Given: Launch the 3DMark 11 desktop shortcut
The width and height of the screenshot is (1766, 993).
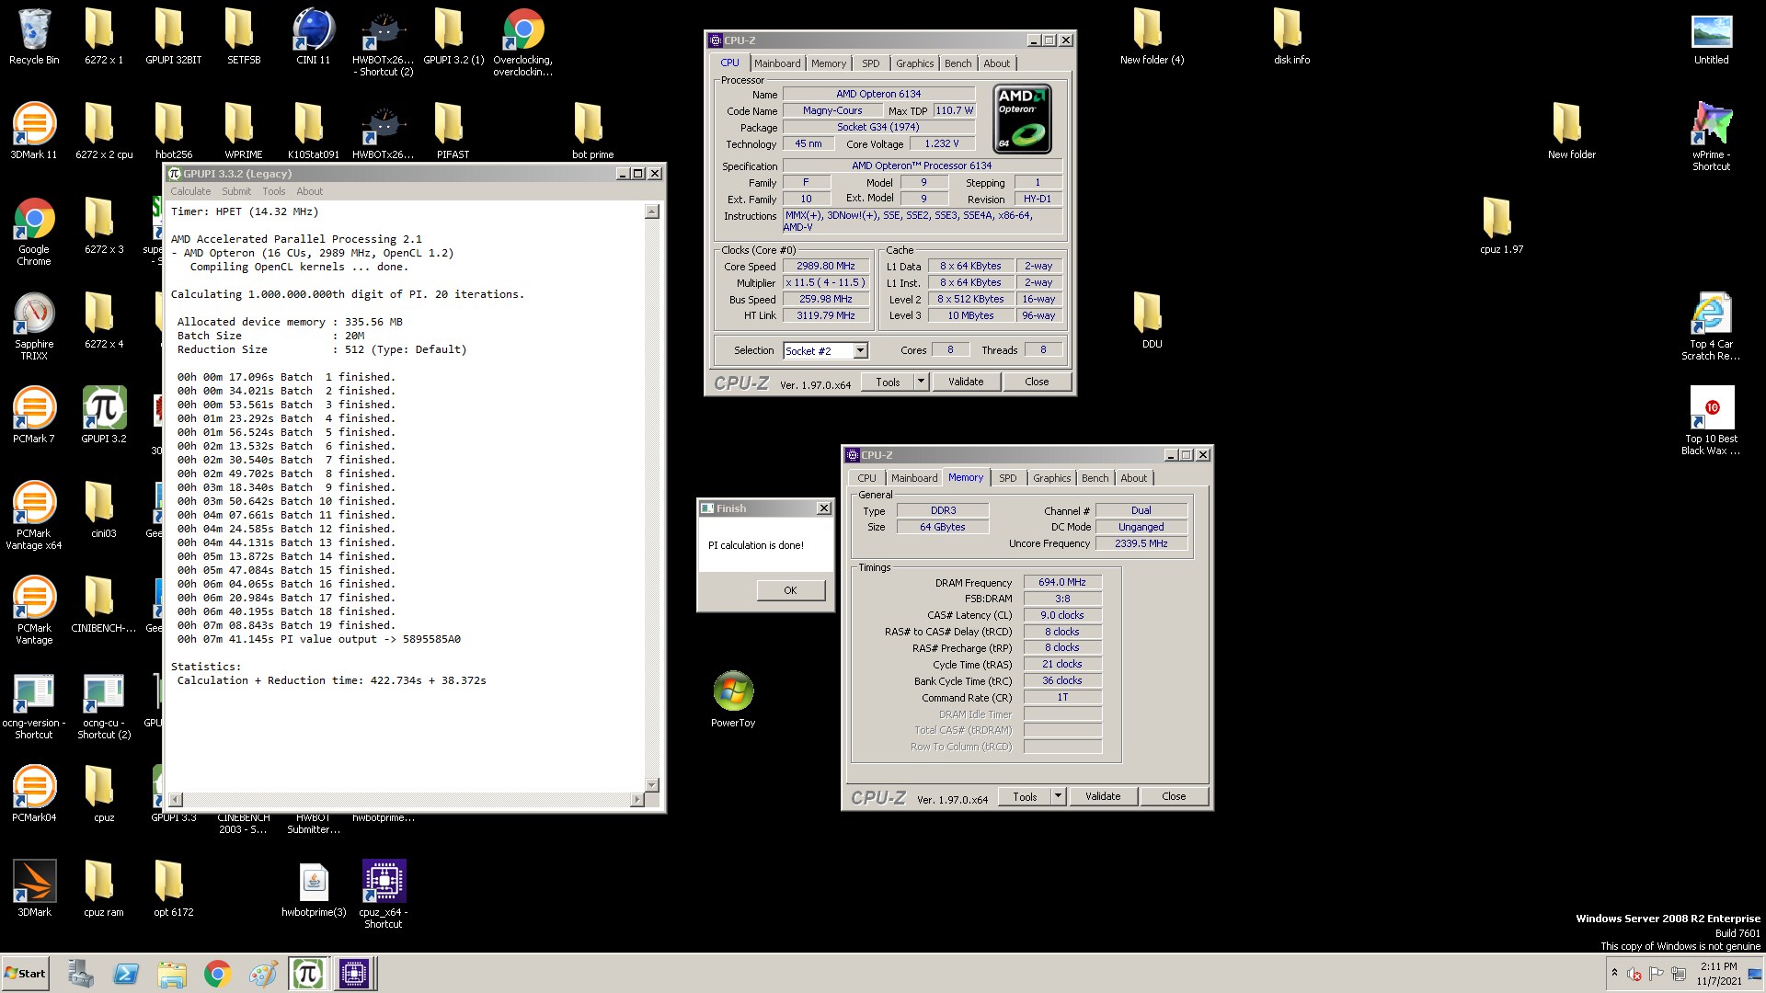Looking at the screenshot, I should (x=34, y=131).
